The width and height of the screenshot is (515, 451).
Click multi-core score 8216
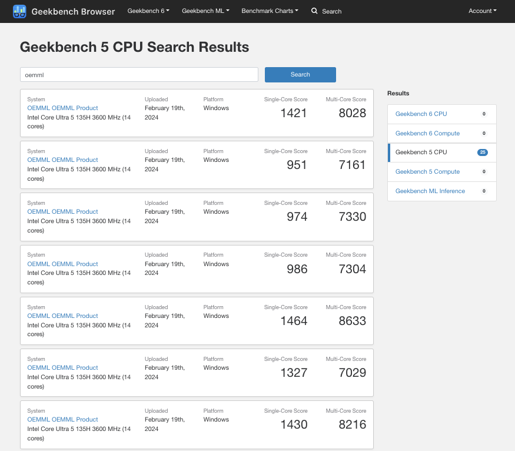[x=352, y=425]
